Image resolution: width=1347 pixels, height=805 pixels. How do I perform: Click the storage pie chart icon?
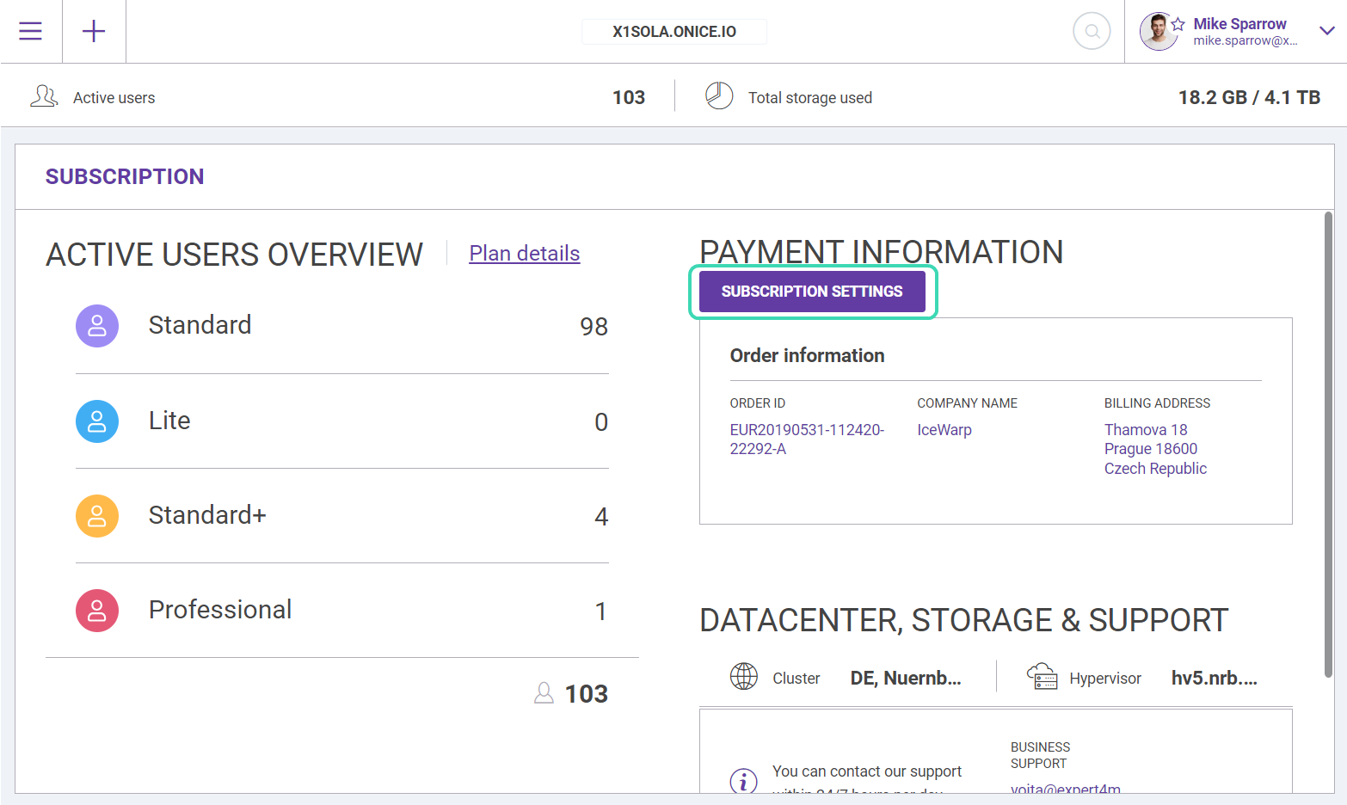point(719,96)
